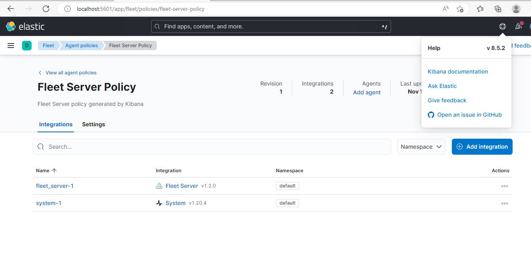Click the GitHub icon in the Help menu
Screen dimensions: 531x257
[x=431, y=115]
